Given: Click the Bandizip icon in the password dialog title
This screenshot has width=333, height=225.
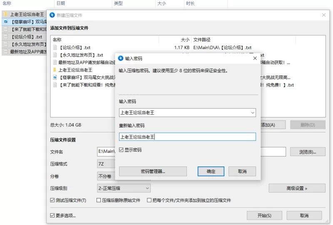Looking at the screenshot, I should pyautogui.click(x=121, y=58).
